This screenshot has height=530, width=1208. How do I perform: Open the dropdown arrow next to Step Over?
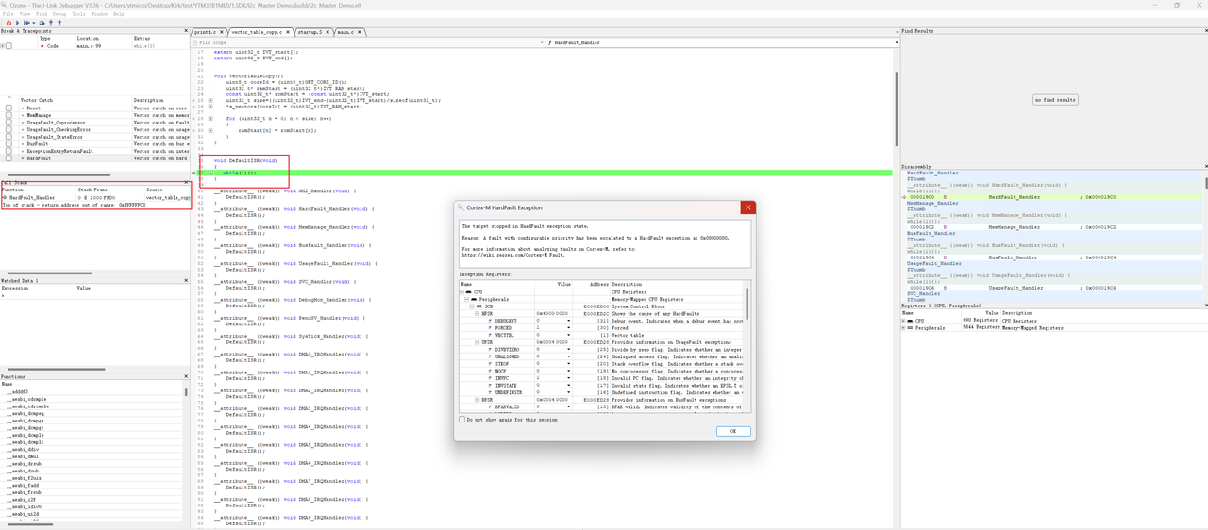pyautogui.click(x=34, y=23)
